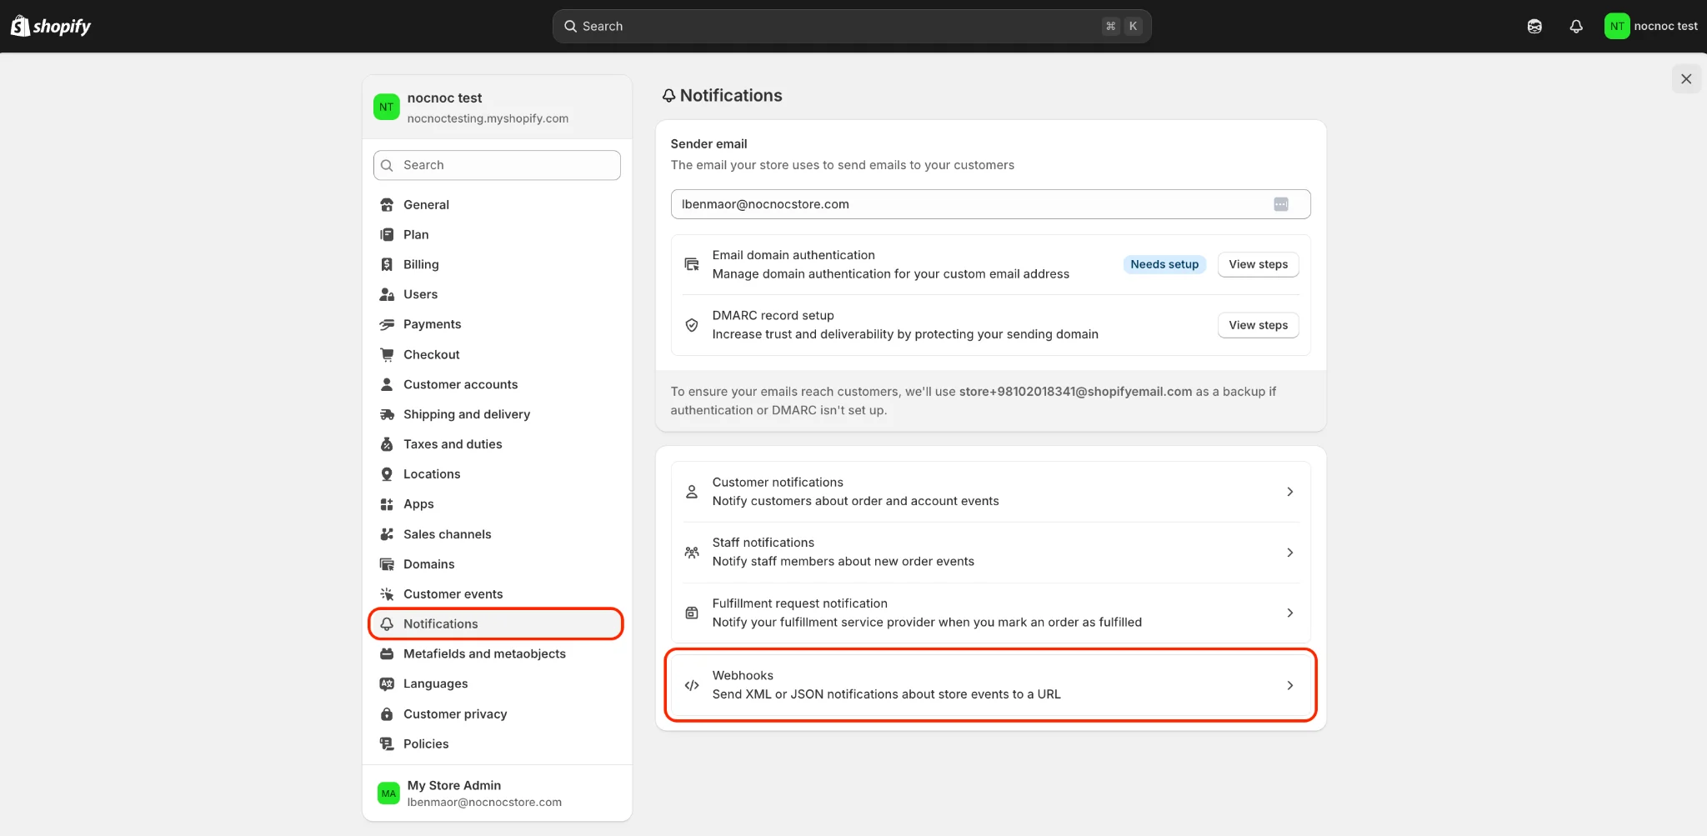The width and height of the screenshot is (1707, 836).
Task: Click the Webhooks code icon
Action: [x=692, y=685]
